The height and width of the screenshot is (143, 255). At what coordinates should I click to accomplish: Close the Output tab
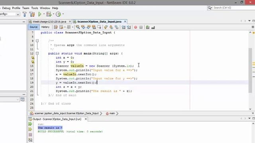pyautogui.click(x=86, y=119)
